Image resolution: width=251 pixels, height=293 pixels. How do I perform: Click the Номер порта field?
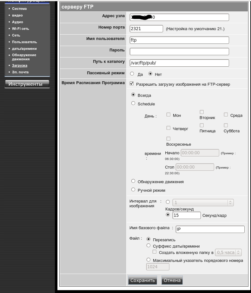[146, 29]
